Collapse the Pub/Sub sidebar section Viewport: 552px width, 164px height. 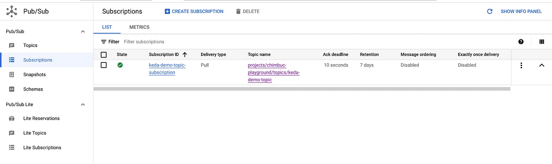pos(83,32)
